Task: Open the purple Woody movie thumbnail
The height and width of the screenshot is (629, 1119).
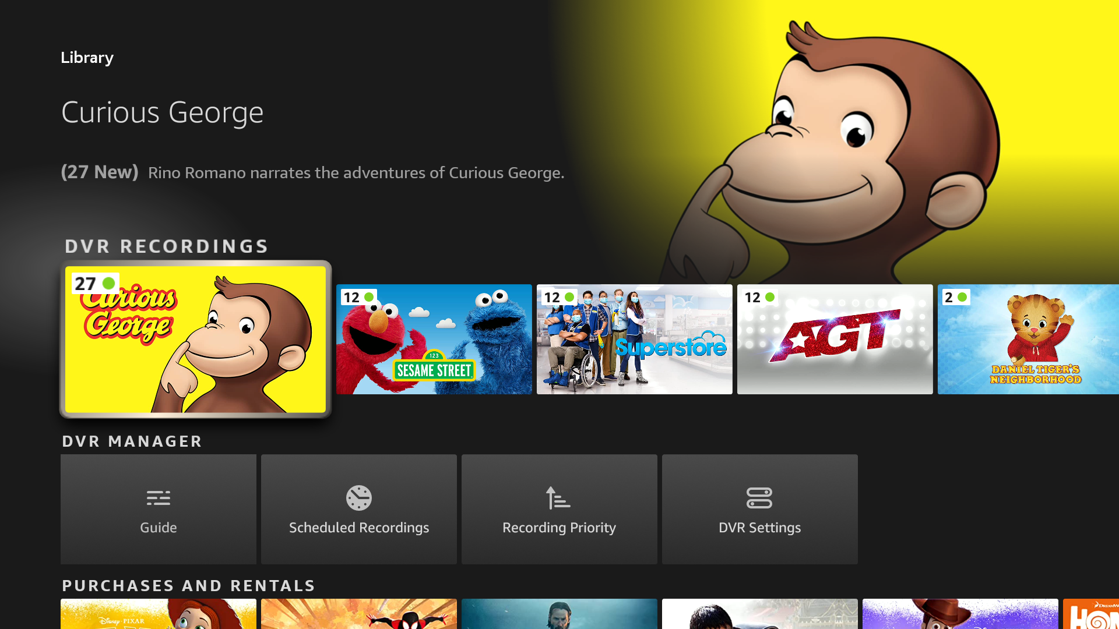Action: pyautogui.click(x=960, y=614)
